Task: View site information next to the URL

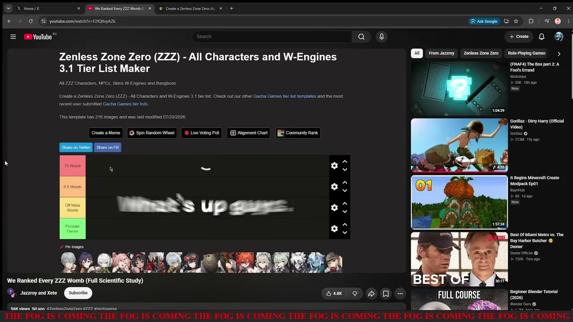Action: click(x=43, y=21)
